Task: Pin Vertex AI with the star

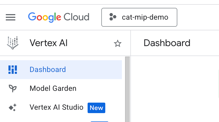Action: (117, 43)
